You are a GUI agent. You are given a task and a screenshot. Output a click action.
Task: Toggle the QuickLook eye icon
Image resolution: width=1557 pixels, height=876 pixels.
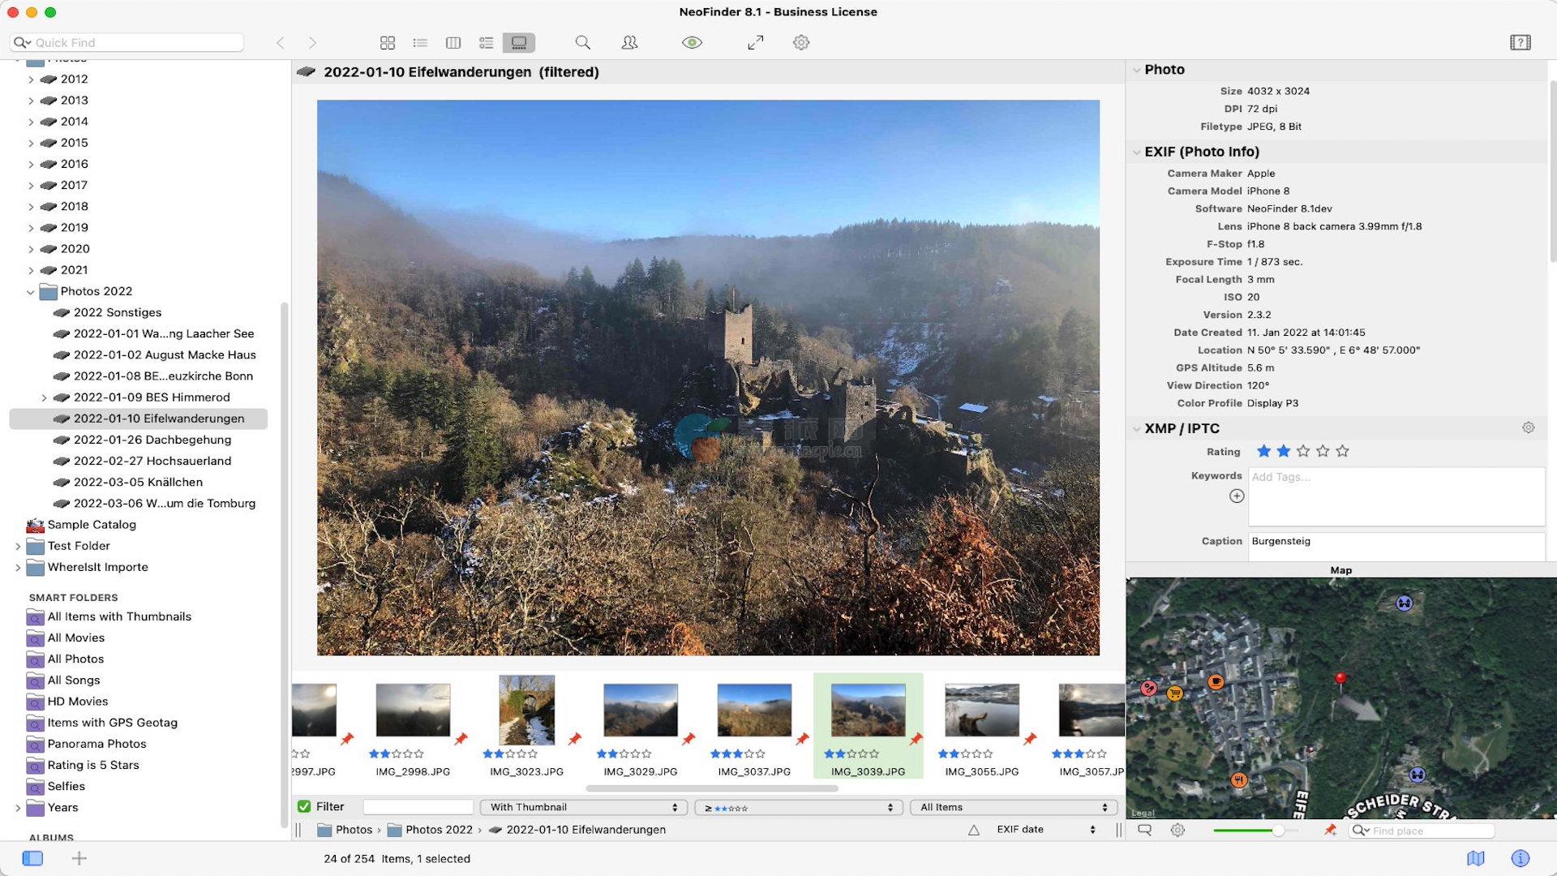(692, 43)
